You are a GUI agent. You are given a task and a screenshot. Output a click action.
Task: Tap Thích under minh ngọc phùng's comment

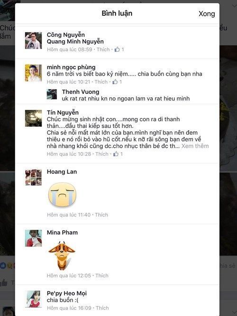pyautogui.click(x=101, y=81)
